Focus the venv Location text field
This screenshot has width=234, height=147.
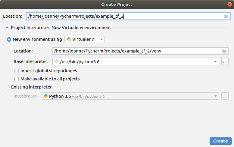(x=140, y=51)
